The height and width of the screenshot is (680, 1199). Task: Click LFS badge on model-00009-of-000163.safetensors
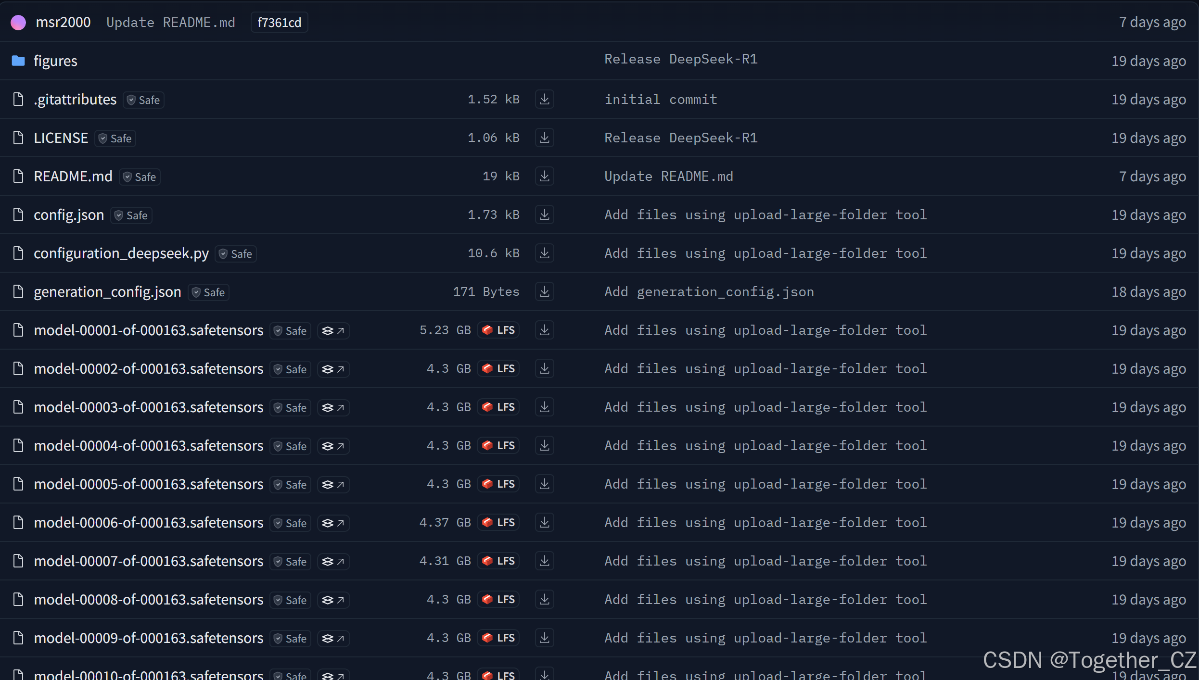click(498, 638)
